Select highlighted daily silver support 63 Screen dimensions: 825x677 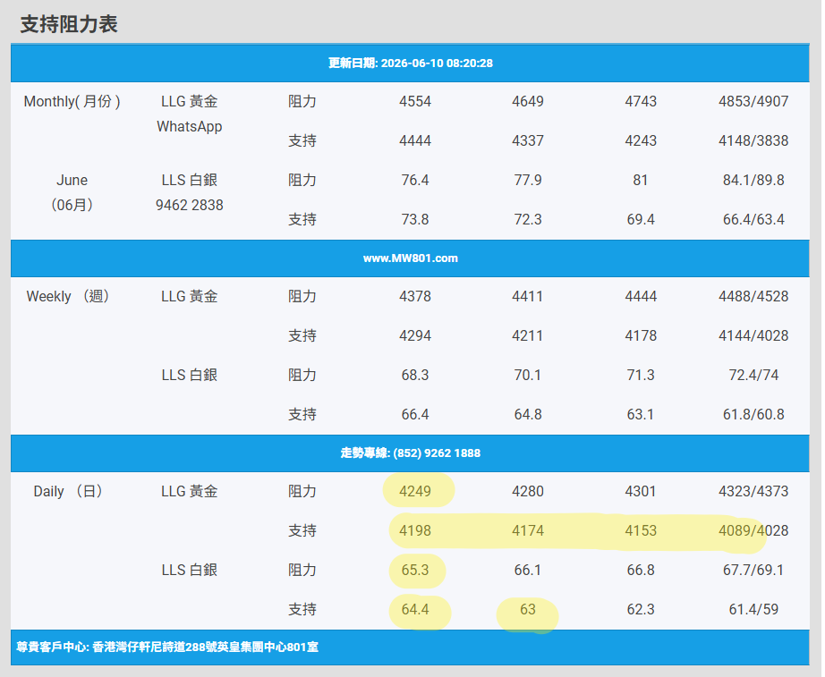(x=528, y=610)
